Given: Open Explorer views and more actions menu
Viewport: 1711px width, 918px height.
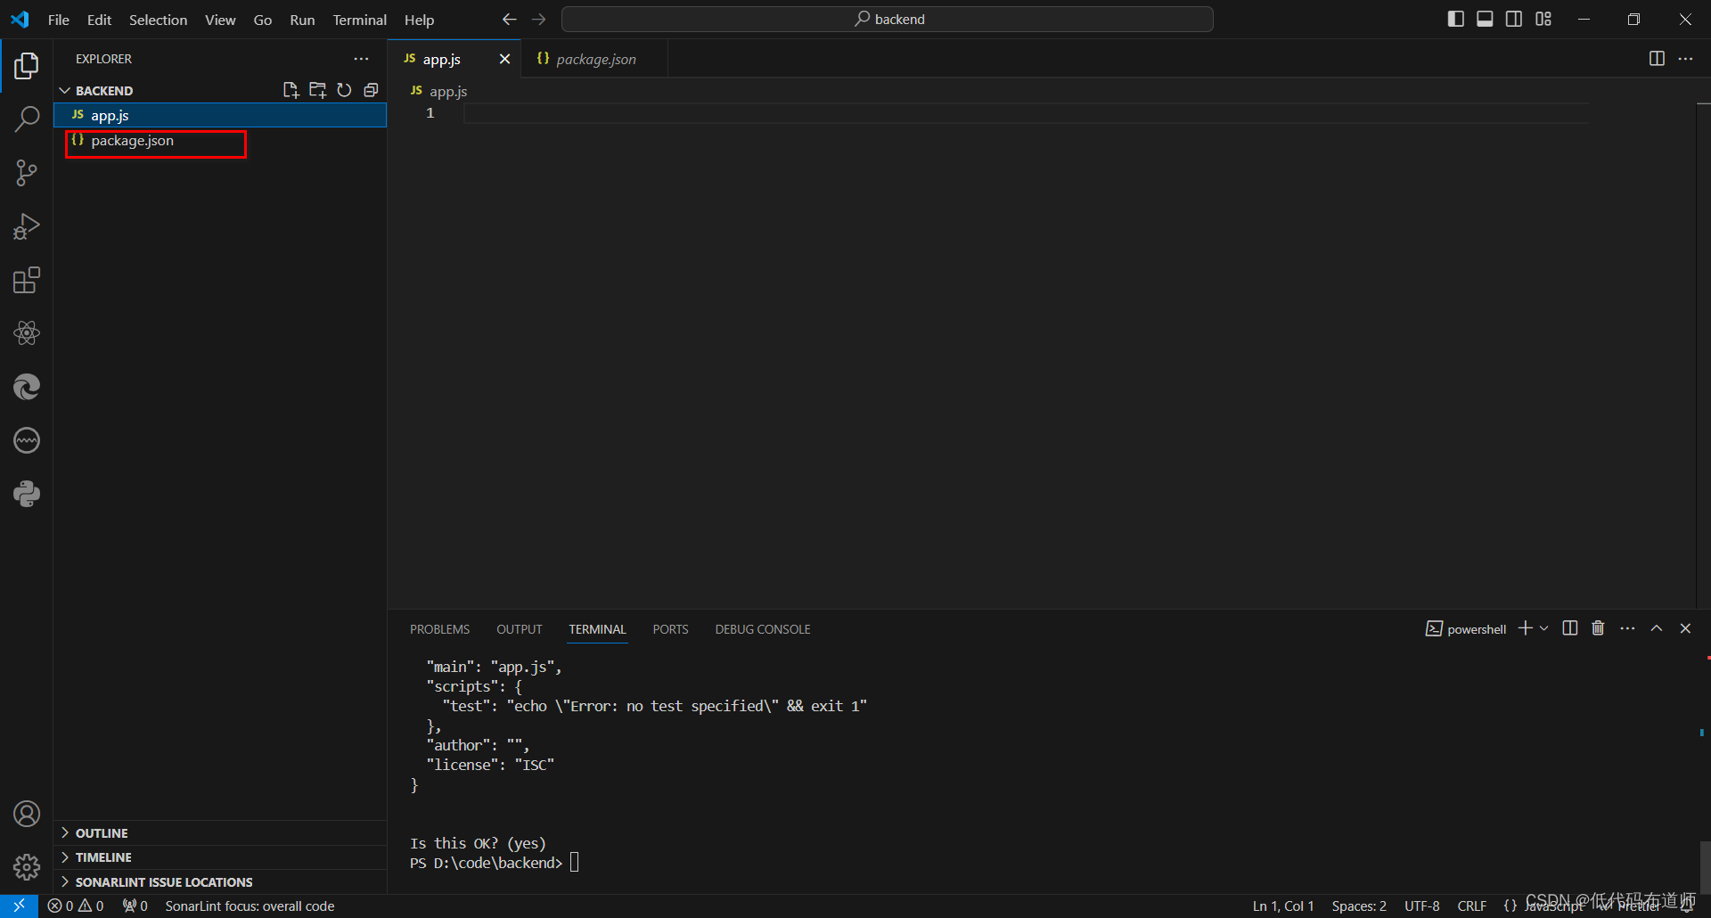Looking at the screenshot, I should [x=361, y=59].
